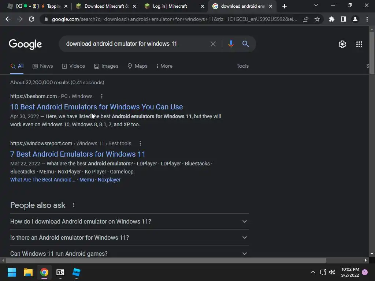Open Windows Start menu

12,272
